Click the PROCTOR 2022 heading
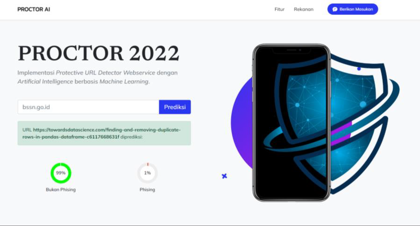The width and height of the screenshot is (420, 226). (x=99, y=53)
